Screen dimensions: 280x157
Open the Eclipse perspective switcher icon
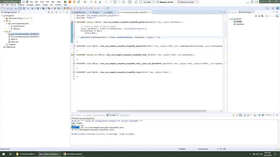(x=273, y=8)
